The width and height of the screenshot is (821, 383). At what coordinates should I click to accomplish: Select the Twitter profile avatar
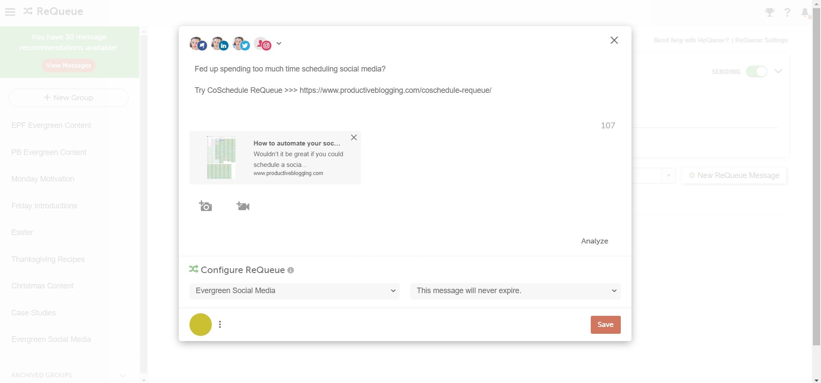tap(241, 43)
